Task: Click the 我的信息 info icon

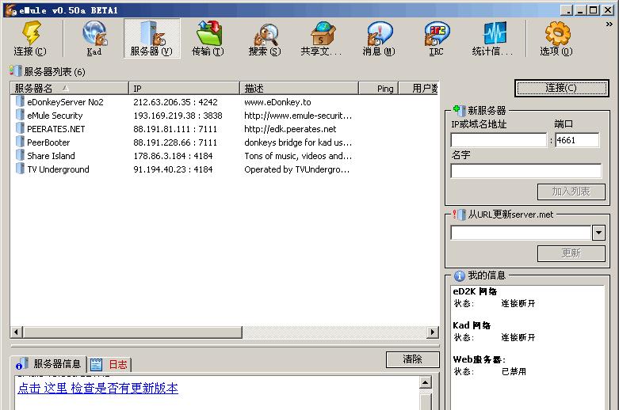Action: point(459,276)
